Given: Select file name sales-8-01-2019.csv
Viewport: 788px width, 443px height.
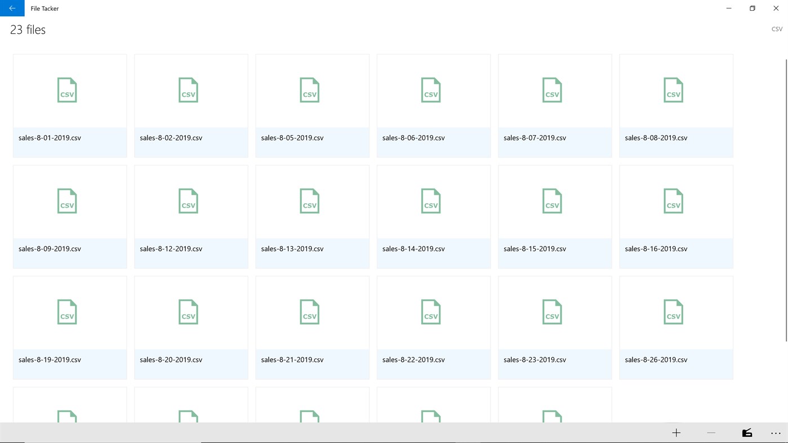Looking at the screenshot, I should click(50, 138).
